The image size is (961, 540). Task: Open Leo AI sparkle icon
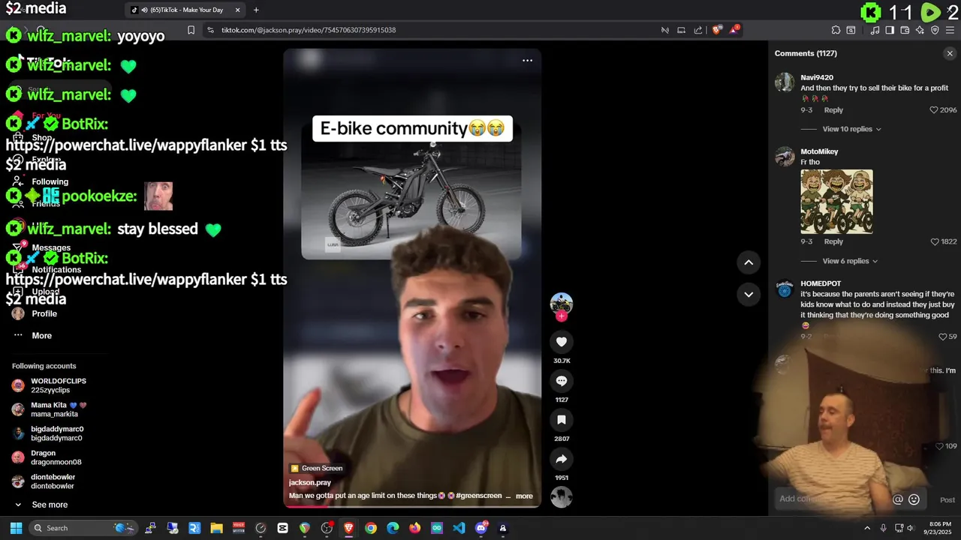pos(920,30)
